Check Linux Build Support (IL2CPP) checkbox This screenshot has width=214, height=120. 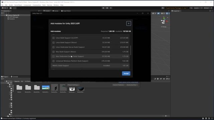click(53, 38)
